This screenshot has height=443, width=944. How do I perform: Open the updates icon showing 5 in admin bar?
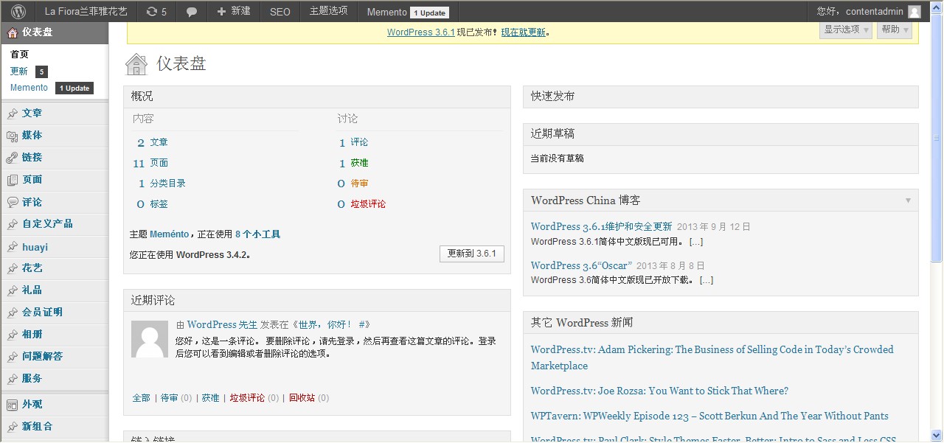[x=156, y=11]
